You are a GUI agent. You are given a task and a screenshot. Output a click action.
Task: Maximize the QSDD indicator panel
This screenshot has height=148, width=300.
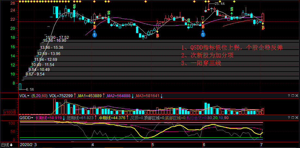click(x=293, y=118)
